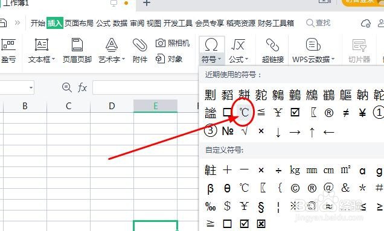
Task: Insert the m² symbol from custom symbols
Action: click(345, 169)
